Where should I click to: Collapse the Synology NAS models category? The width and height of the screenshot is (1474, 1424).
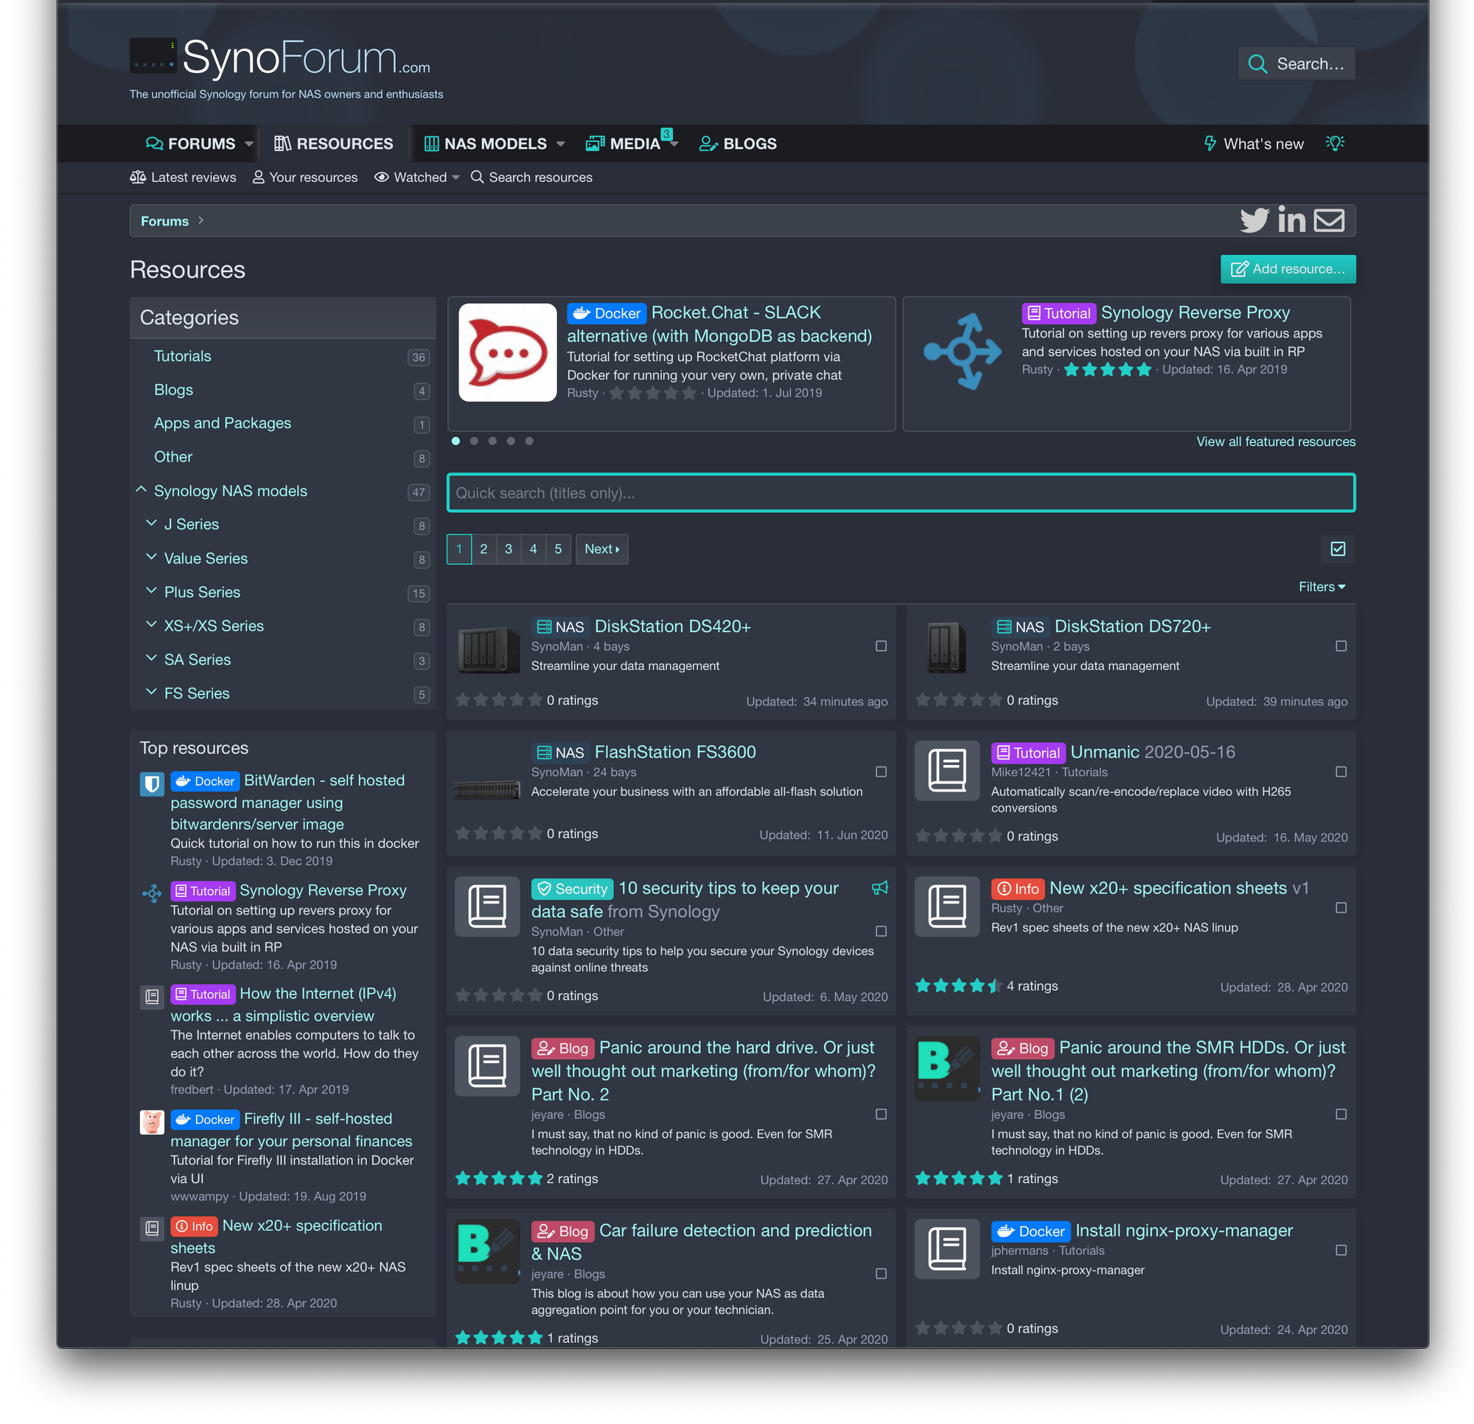coord(142,489)
